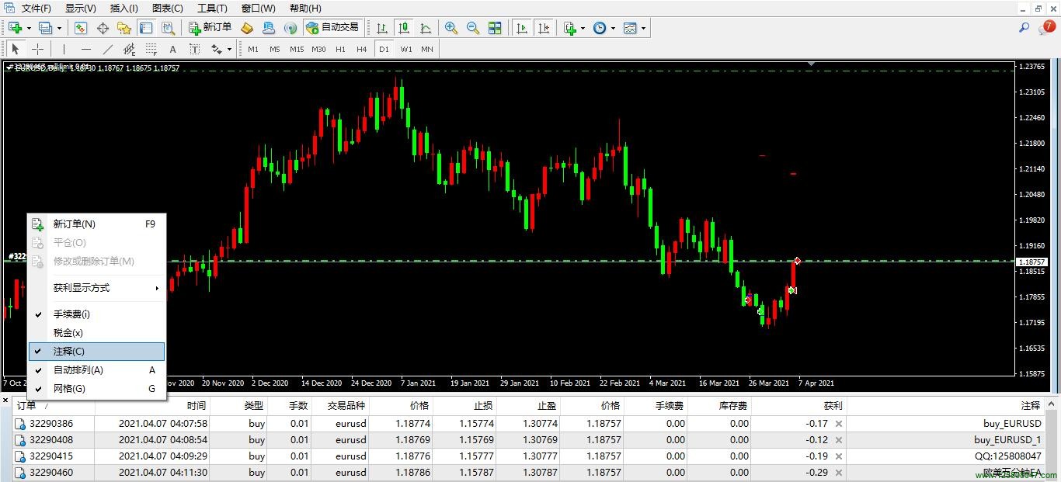Draw a horizontal line tool
1061x482 pixels.
(86, 49)
